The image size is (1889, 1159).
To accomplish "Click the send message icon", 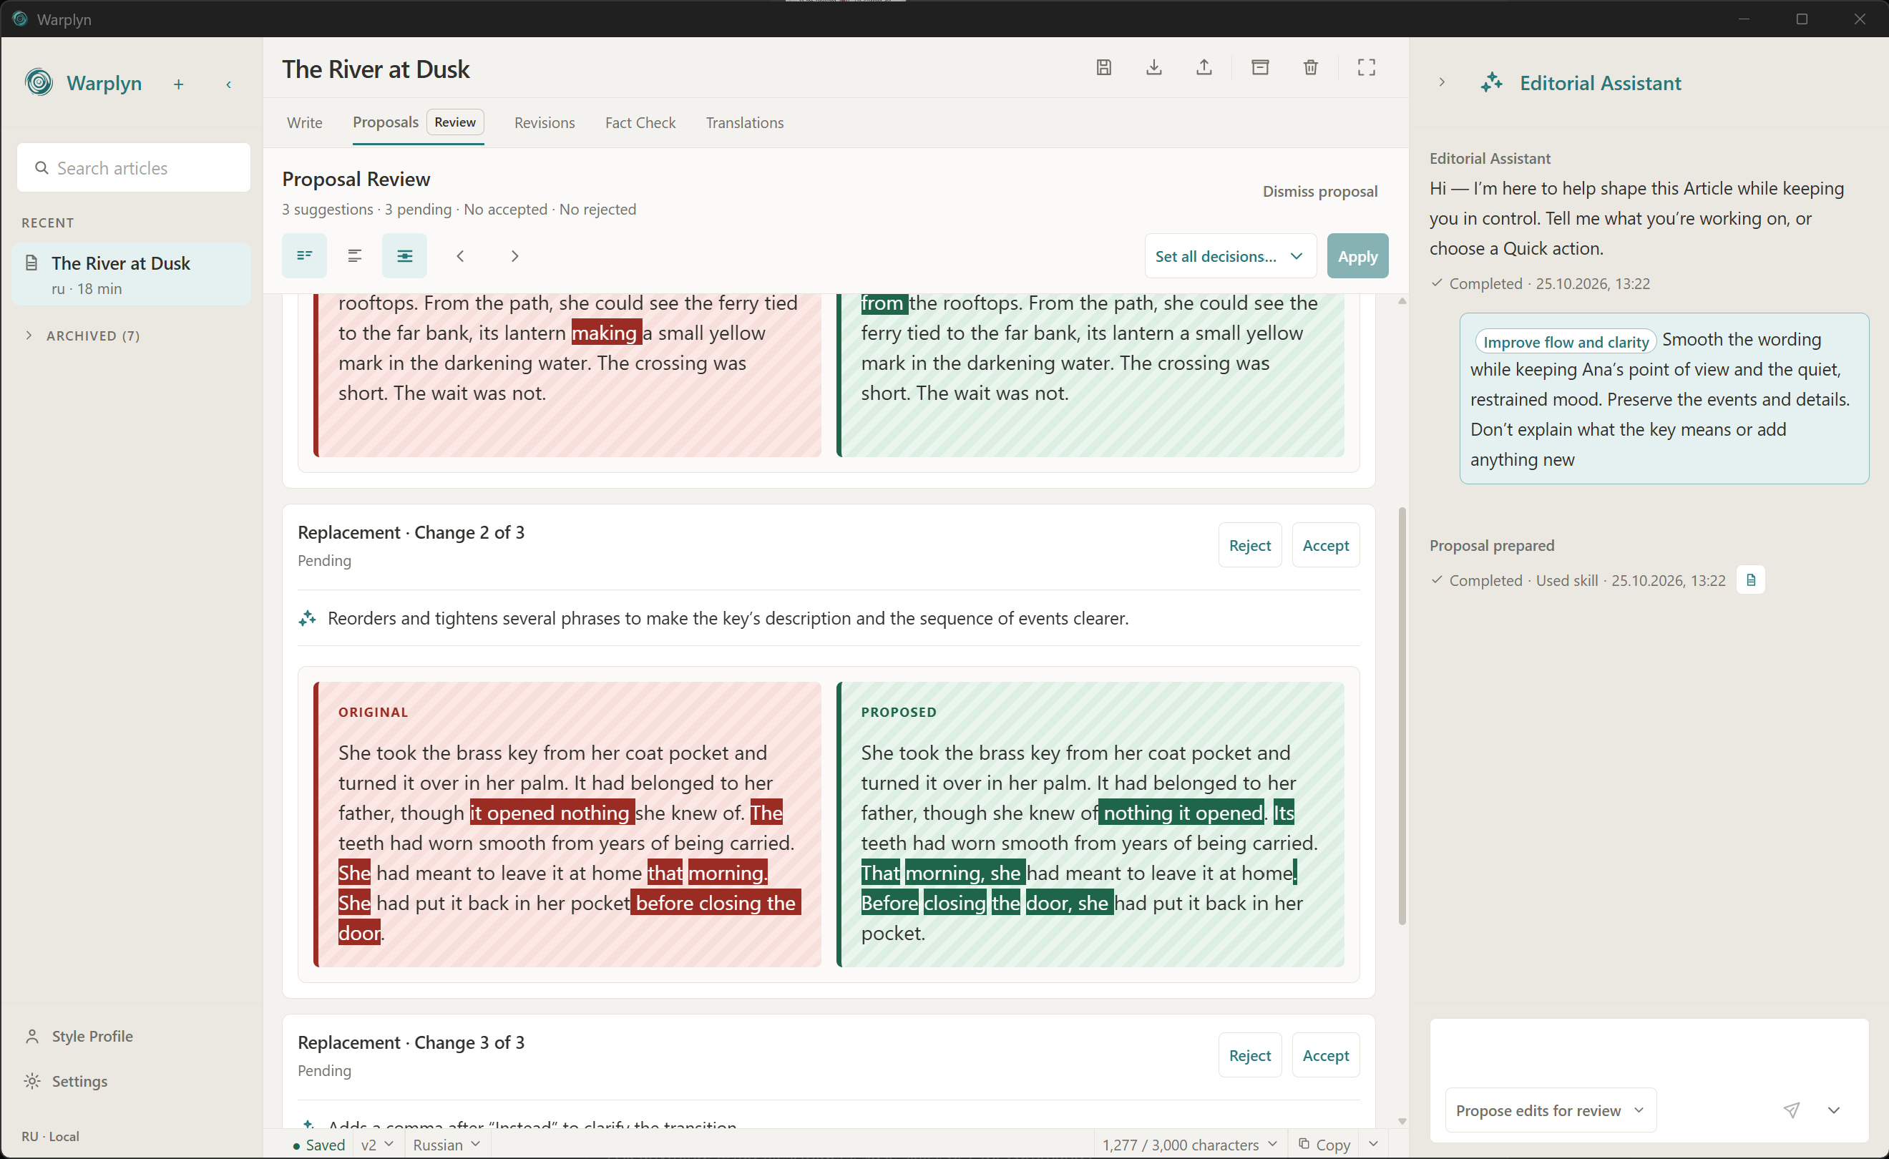I will (x=1791, y=1110).
